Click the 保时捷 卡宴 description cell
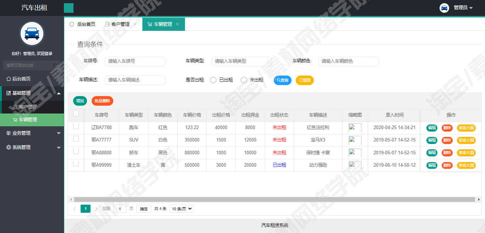 318,153
